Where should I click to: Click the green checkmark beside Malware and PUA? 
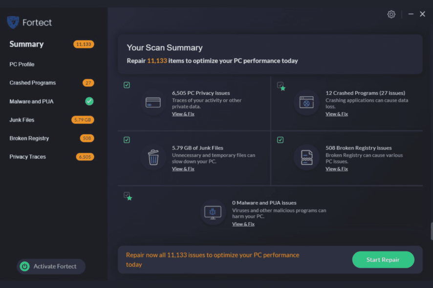pyautogui.click(x=89, y=101)
